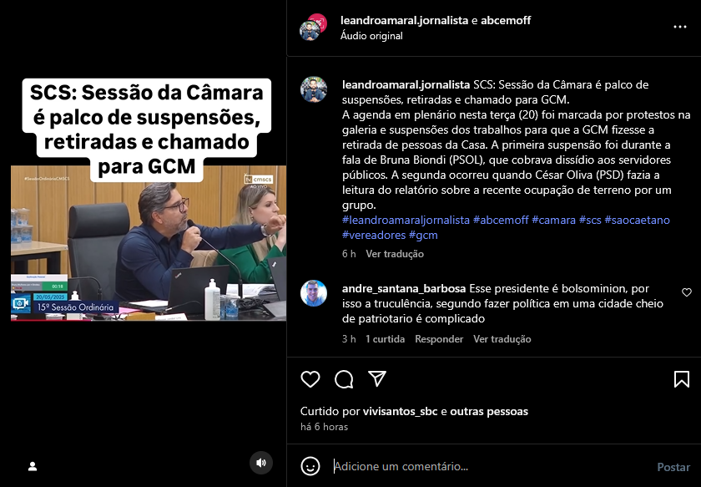Focus the add a comment field

coord(492,466)
